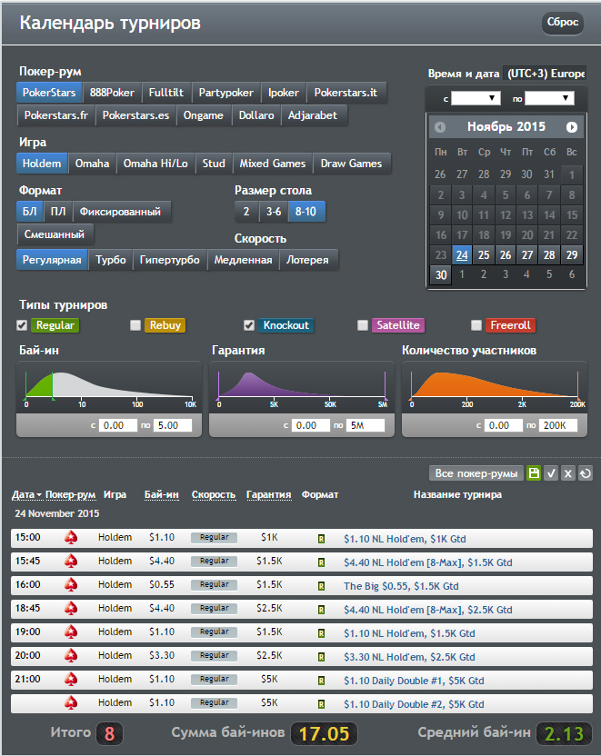Image resolution: width=601 pixels, height=756 pixels.
Task: Toggle the Adjarabet room filter
Action: point(313,115)
